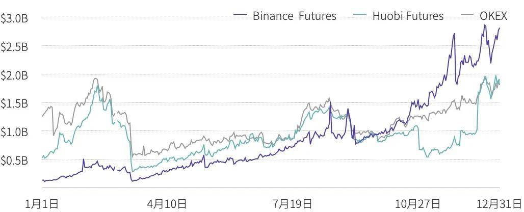This screenshot has height=212, width=524.
Task: Toggle the Binance Futures legend entry
Action: pos(285,15)
